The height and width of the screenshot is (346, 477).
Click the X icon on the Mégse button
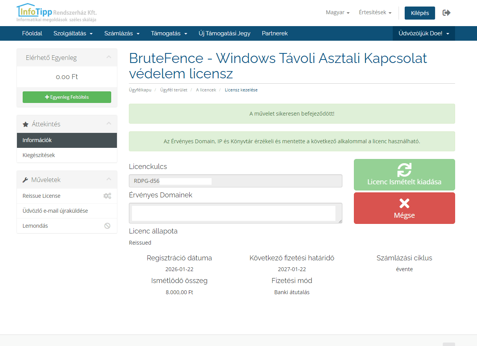click(404, 204)
